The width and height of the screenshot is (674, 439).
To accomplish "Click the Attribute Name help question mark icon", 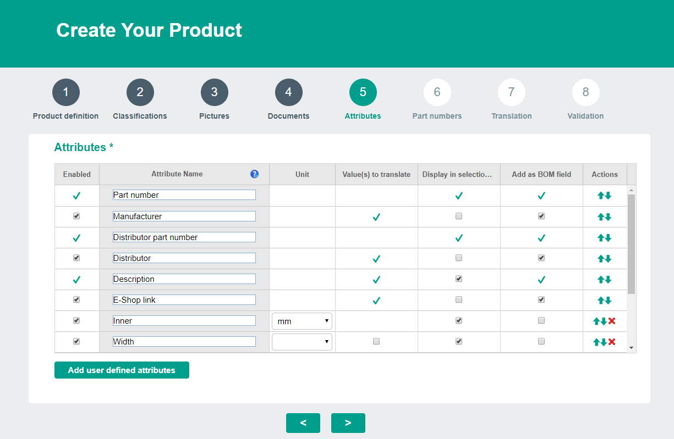I will [254, 174].
